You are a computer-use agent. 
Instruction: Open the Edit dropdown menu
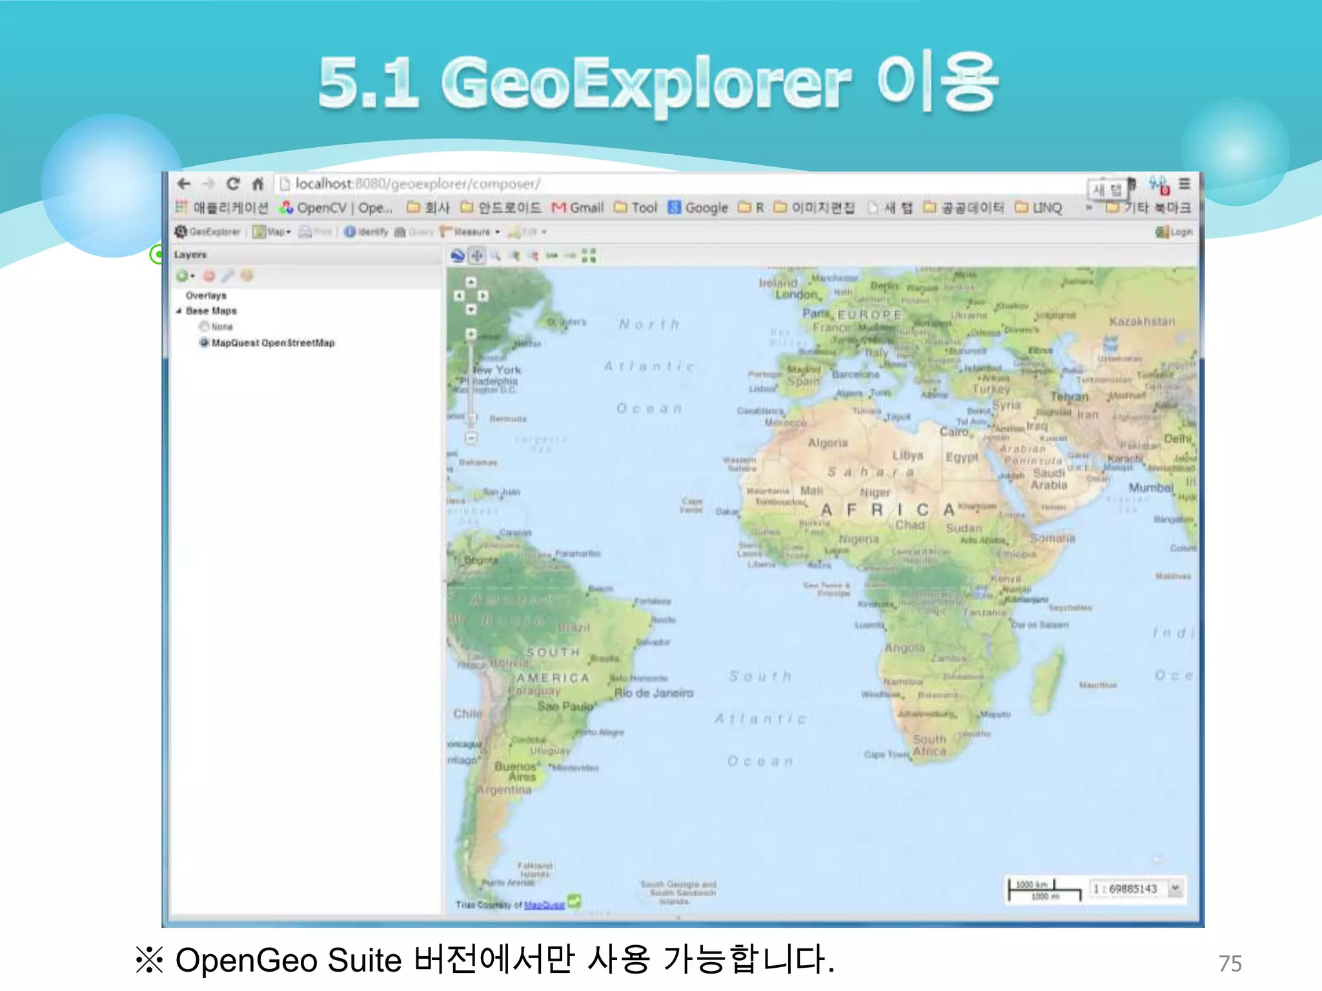[x=527, y=232]
